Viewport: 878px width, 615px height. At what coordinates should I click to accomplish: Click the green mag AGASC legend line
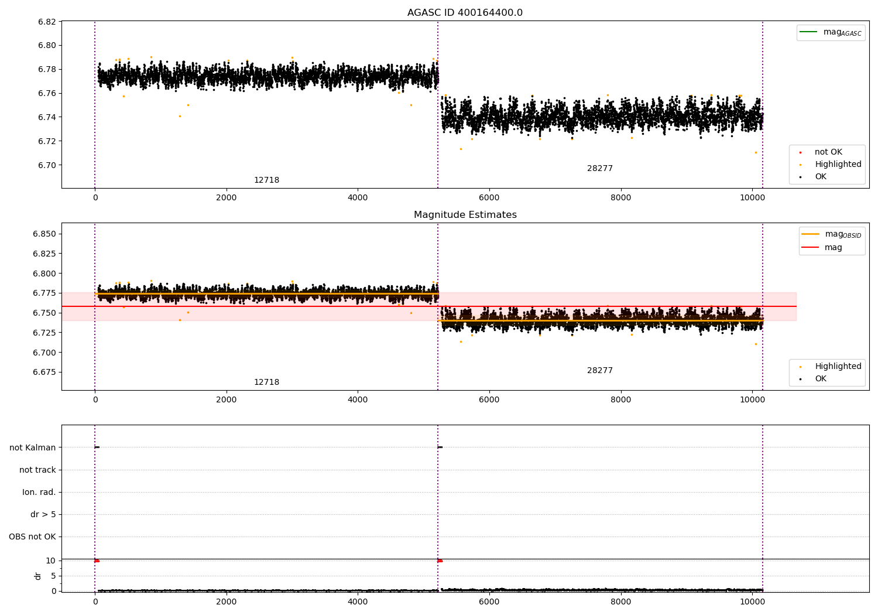point(808,32)
